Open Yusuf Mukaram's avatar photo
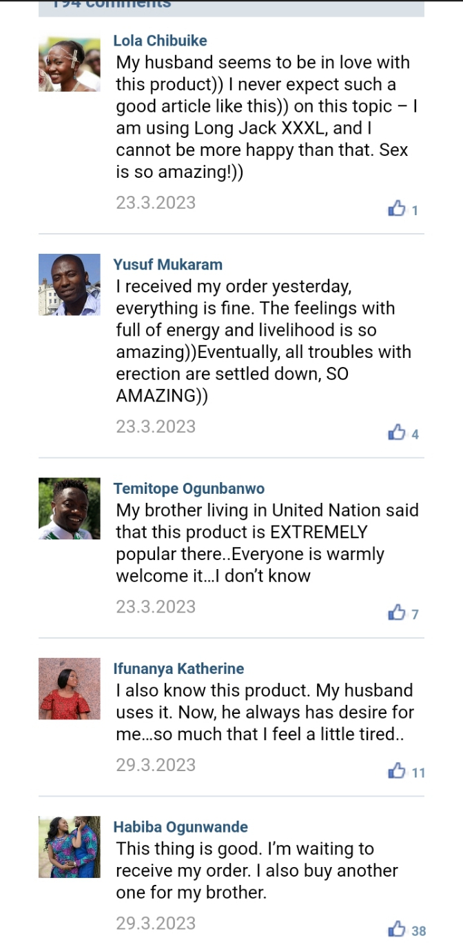463x947 pixels. [x=70, y=285]
